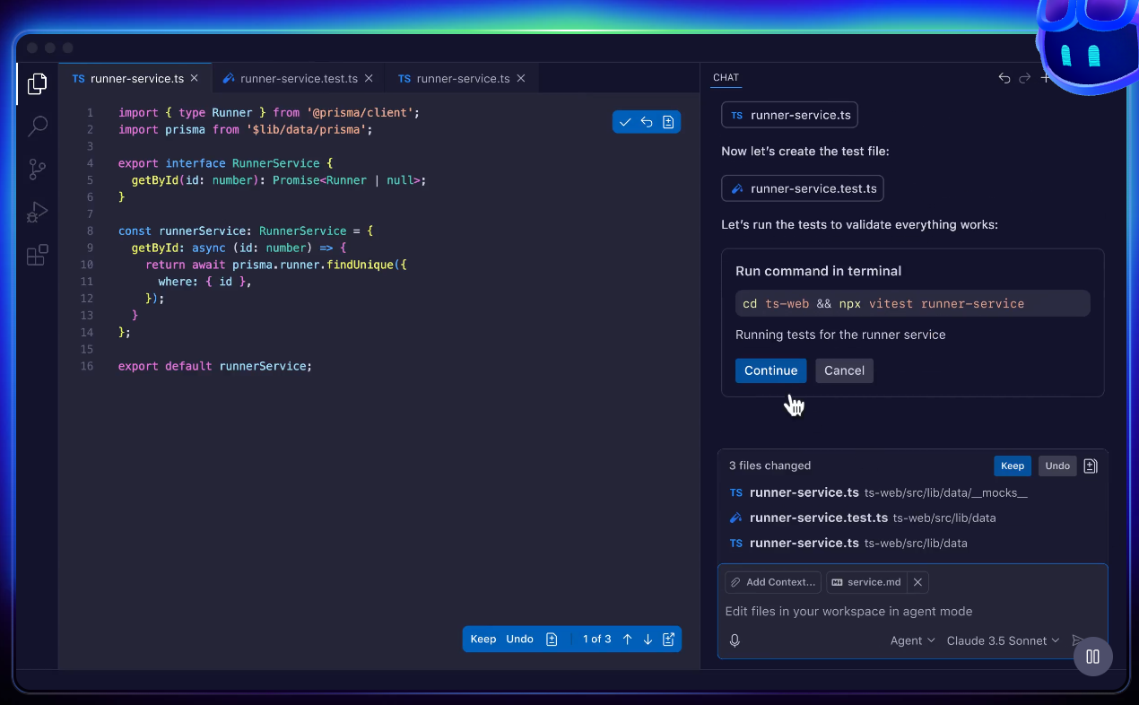Revert changes with top editor undo arrow
This screenshot has width=1139, height=705.
647,122
